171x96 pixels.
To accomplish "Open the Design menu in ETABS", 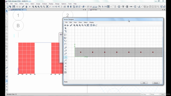I will (x=57, y=4).
